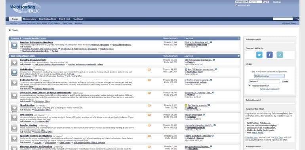Viewport: 305px width, 150px height.
Task: Go to last post icon in Cloud Hosting row
Action: click(x=209, y=105)
